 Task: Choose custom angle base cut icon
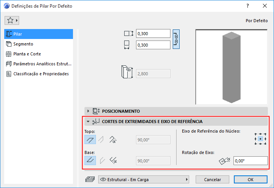pyautogui.click(x=113, y=160)
